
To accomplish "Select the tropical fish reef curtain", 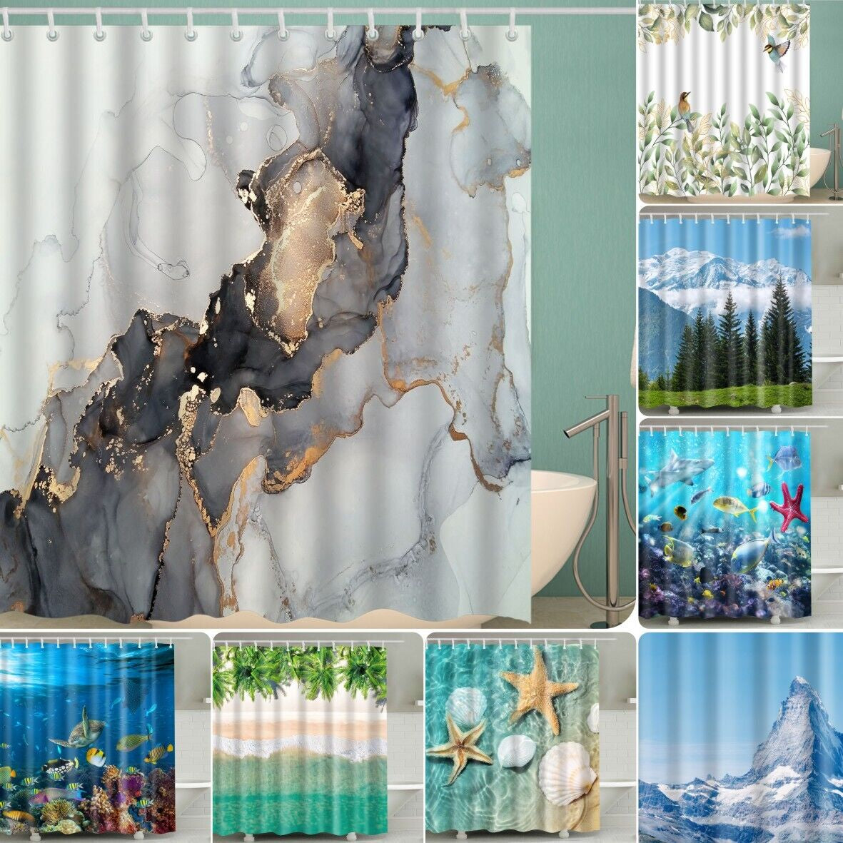I will pyautogui.click(x=735, y=521).
